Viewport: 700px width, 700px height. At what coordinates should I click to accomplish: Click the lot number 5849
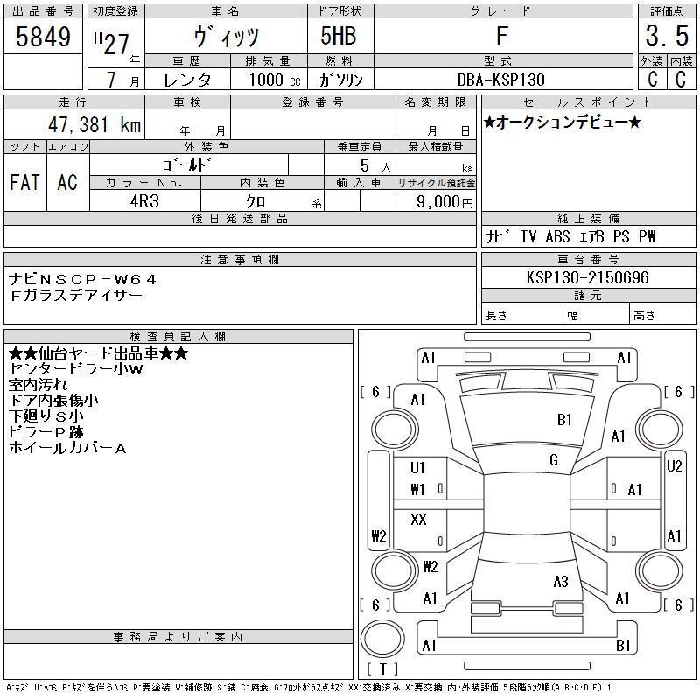pyautogui.click(x=43, y=37)
